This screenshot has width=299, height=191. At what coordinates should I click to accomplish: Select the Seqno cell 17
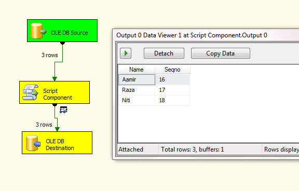(172, 90)
